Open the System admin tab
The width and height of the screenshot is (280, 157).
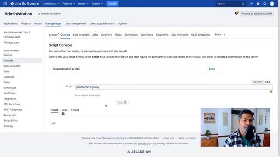tap(122, 24)
